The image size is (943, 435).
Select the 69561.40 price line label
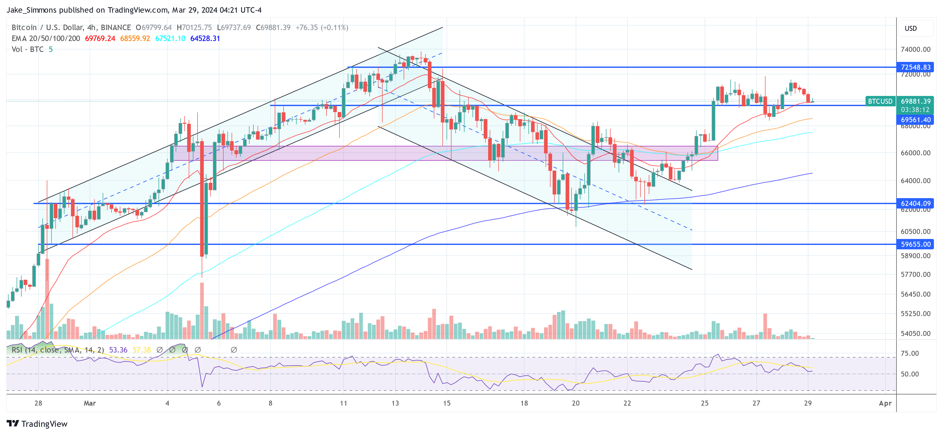pos(915,120)
